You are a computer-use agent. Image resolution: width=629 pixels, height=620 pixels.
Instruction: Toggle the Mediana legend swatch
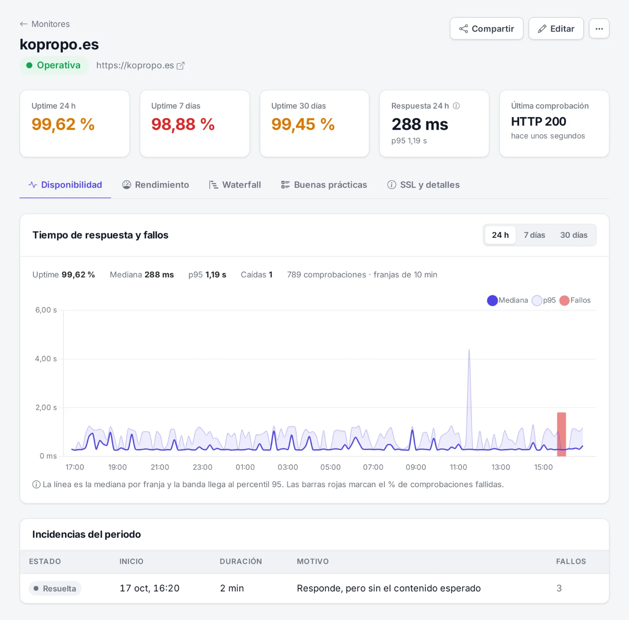492,300
